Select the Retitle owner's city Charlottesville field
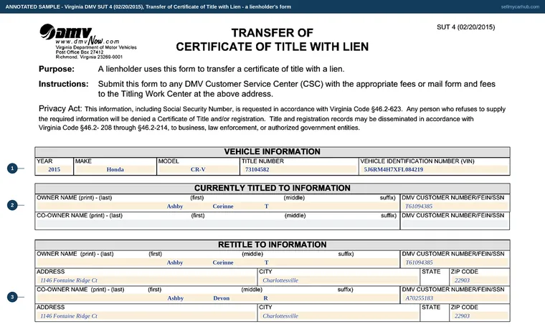Screen dimensions: 545x327 pyautogui.click(x=339, y=280)
